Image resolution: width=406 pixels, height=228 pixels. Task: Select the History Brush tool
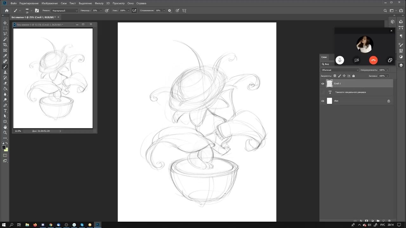click(x=5, y=78)
